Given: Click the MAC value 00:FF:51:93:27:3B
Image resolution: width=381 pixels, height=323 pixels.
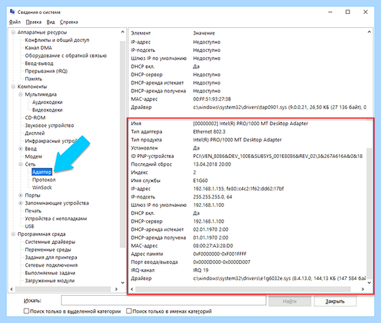Looking at the screenshot, I should pyautogui.click(x=212, y=99).
